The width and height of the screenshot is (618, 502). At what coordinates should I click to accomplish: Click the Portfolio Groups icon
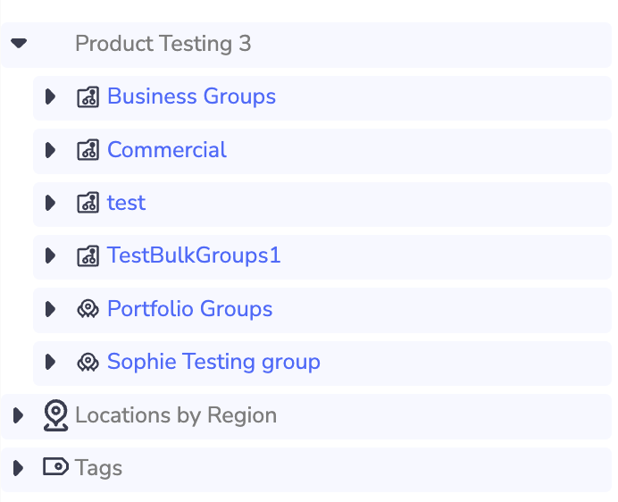point(87,310)
